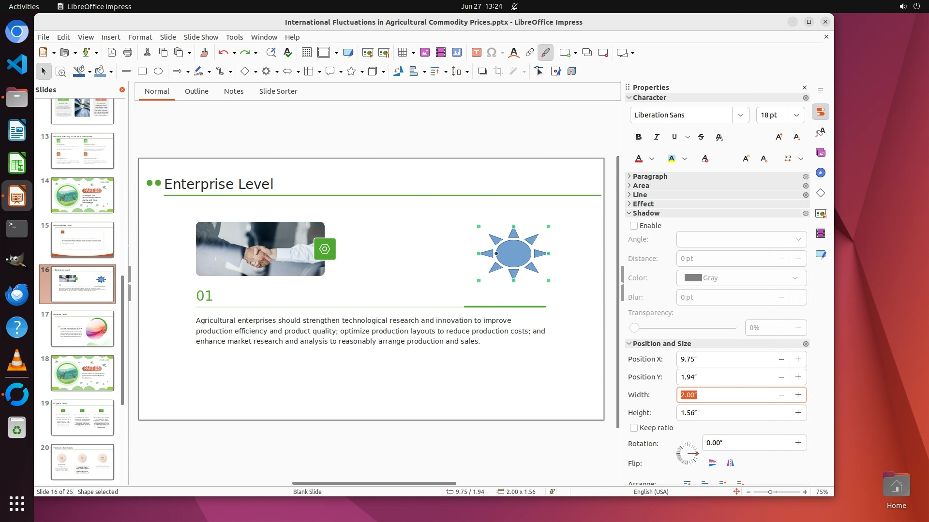Enable the Shadow checkbox
Image resolution: width=929 pixels, height=522 pixels.
click(634, 226)
